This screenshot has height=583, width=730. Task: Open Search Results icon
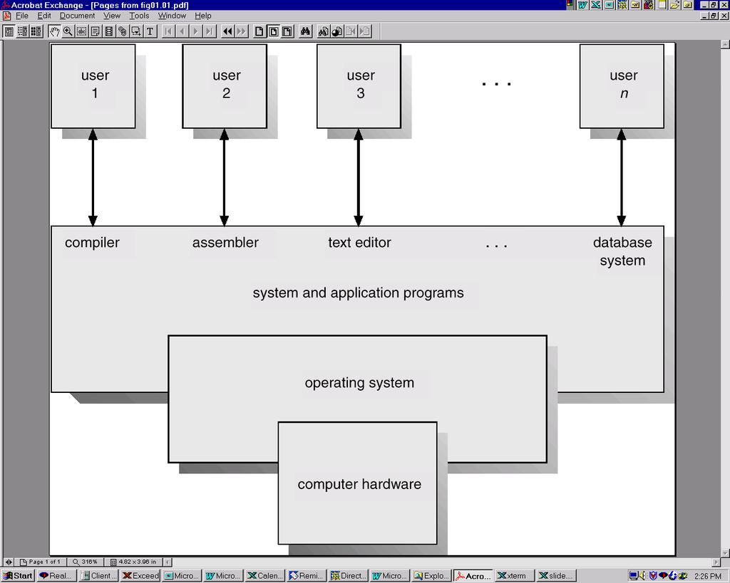[x=337, y=31]
